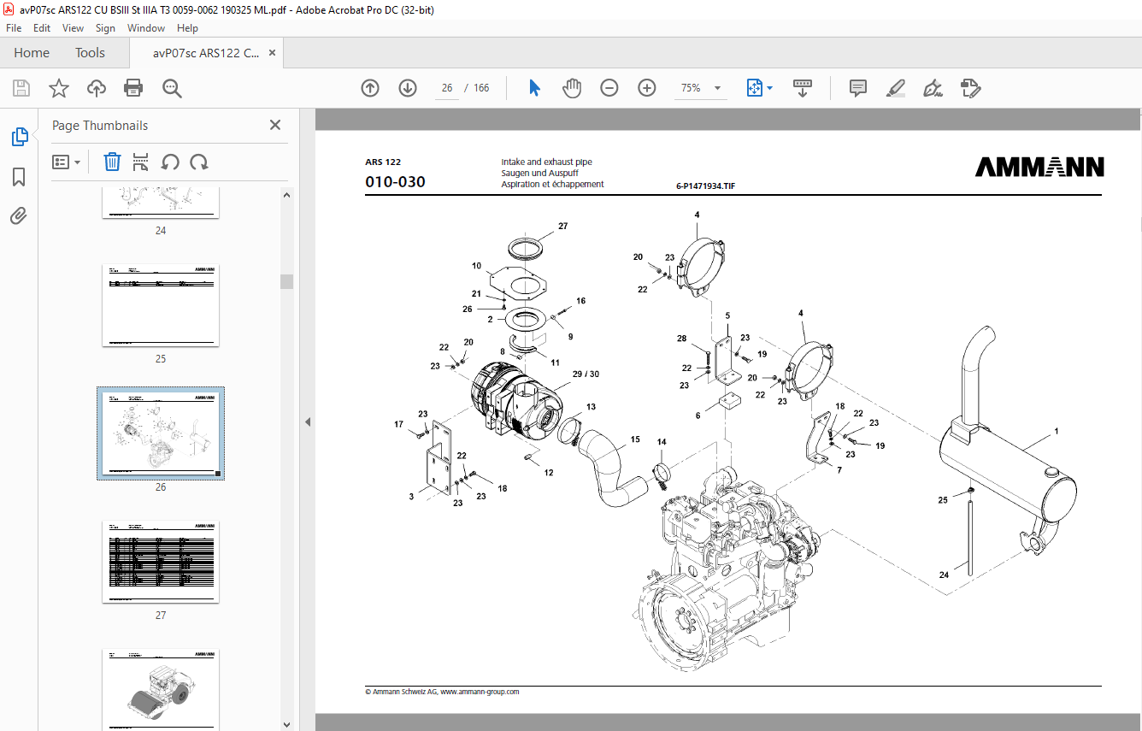Click the 'Saugen und Auspuff' text

(540, 173)
